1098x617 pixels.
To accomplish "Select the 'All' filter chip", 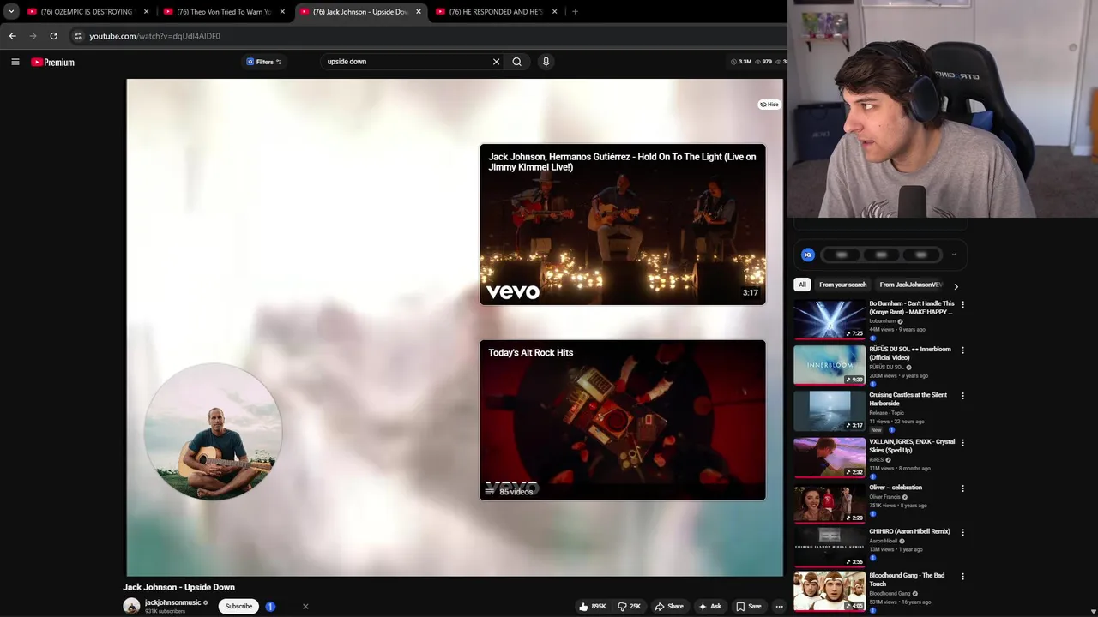I will [802, 285].
